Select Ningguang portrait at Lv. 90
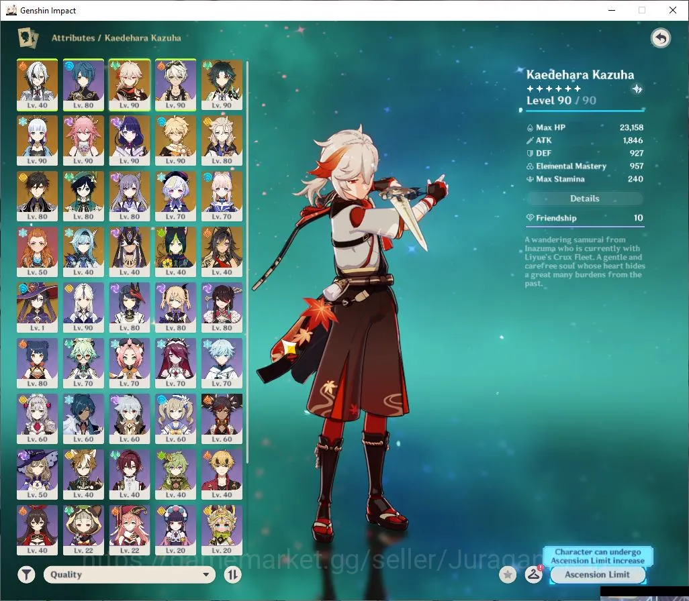The height and width of the screenshot is (601, 689). click(x=83, y=308)
